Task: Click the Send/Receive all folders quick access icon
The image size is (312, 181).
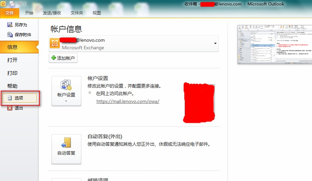Action: (12, 3)
